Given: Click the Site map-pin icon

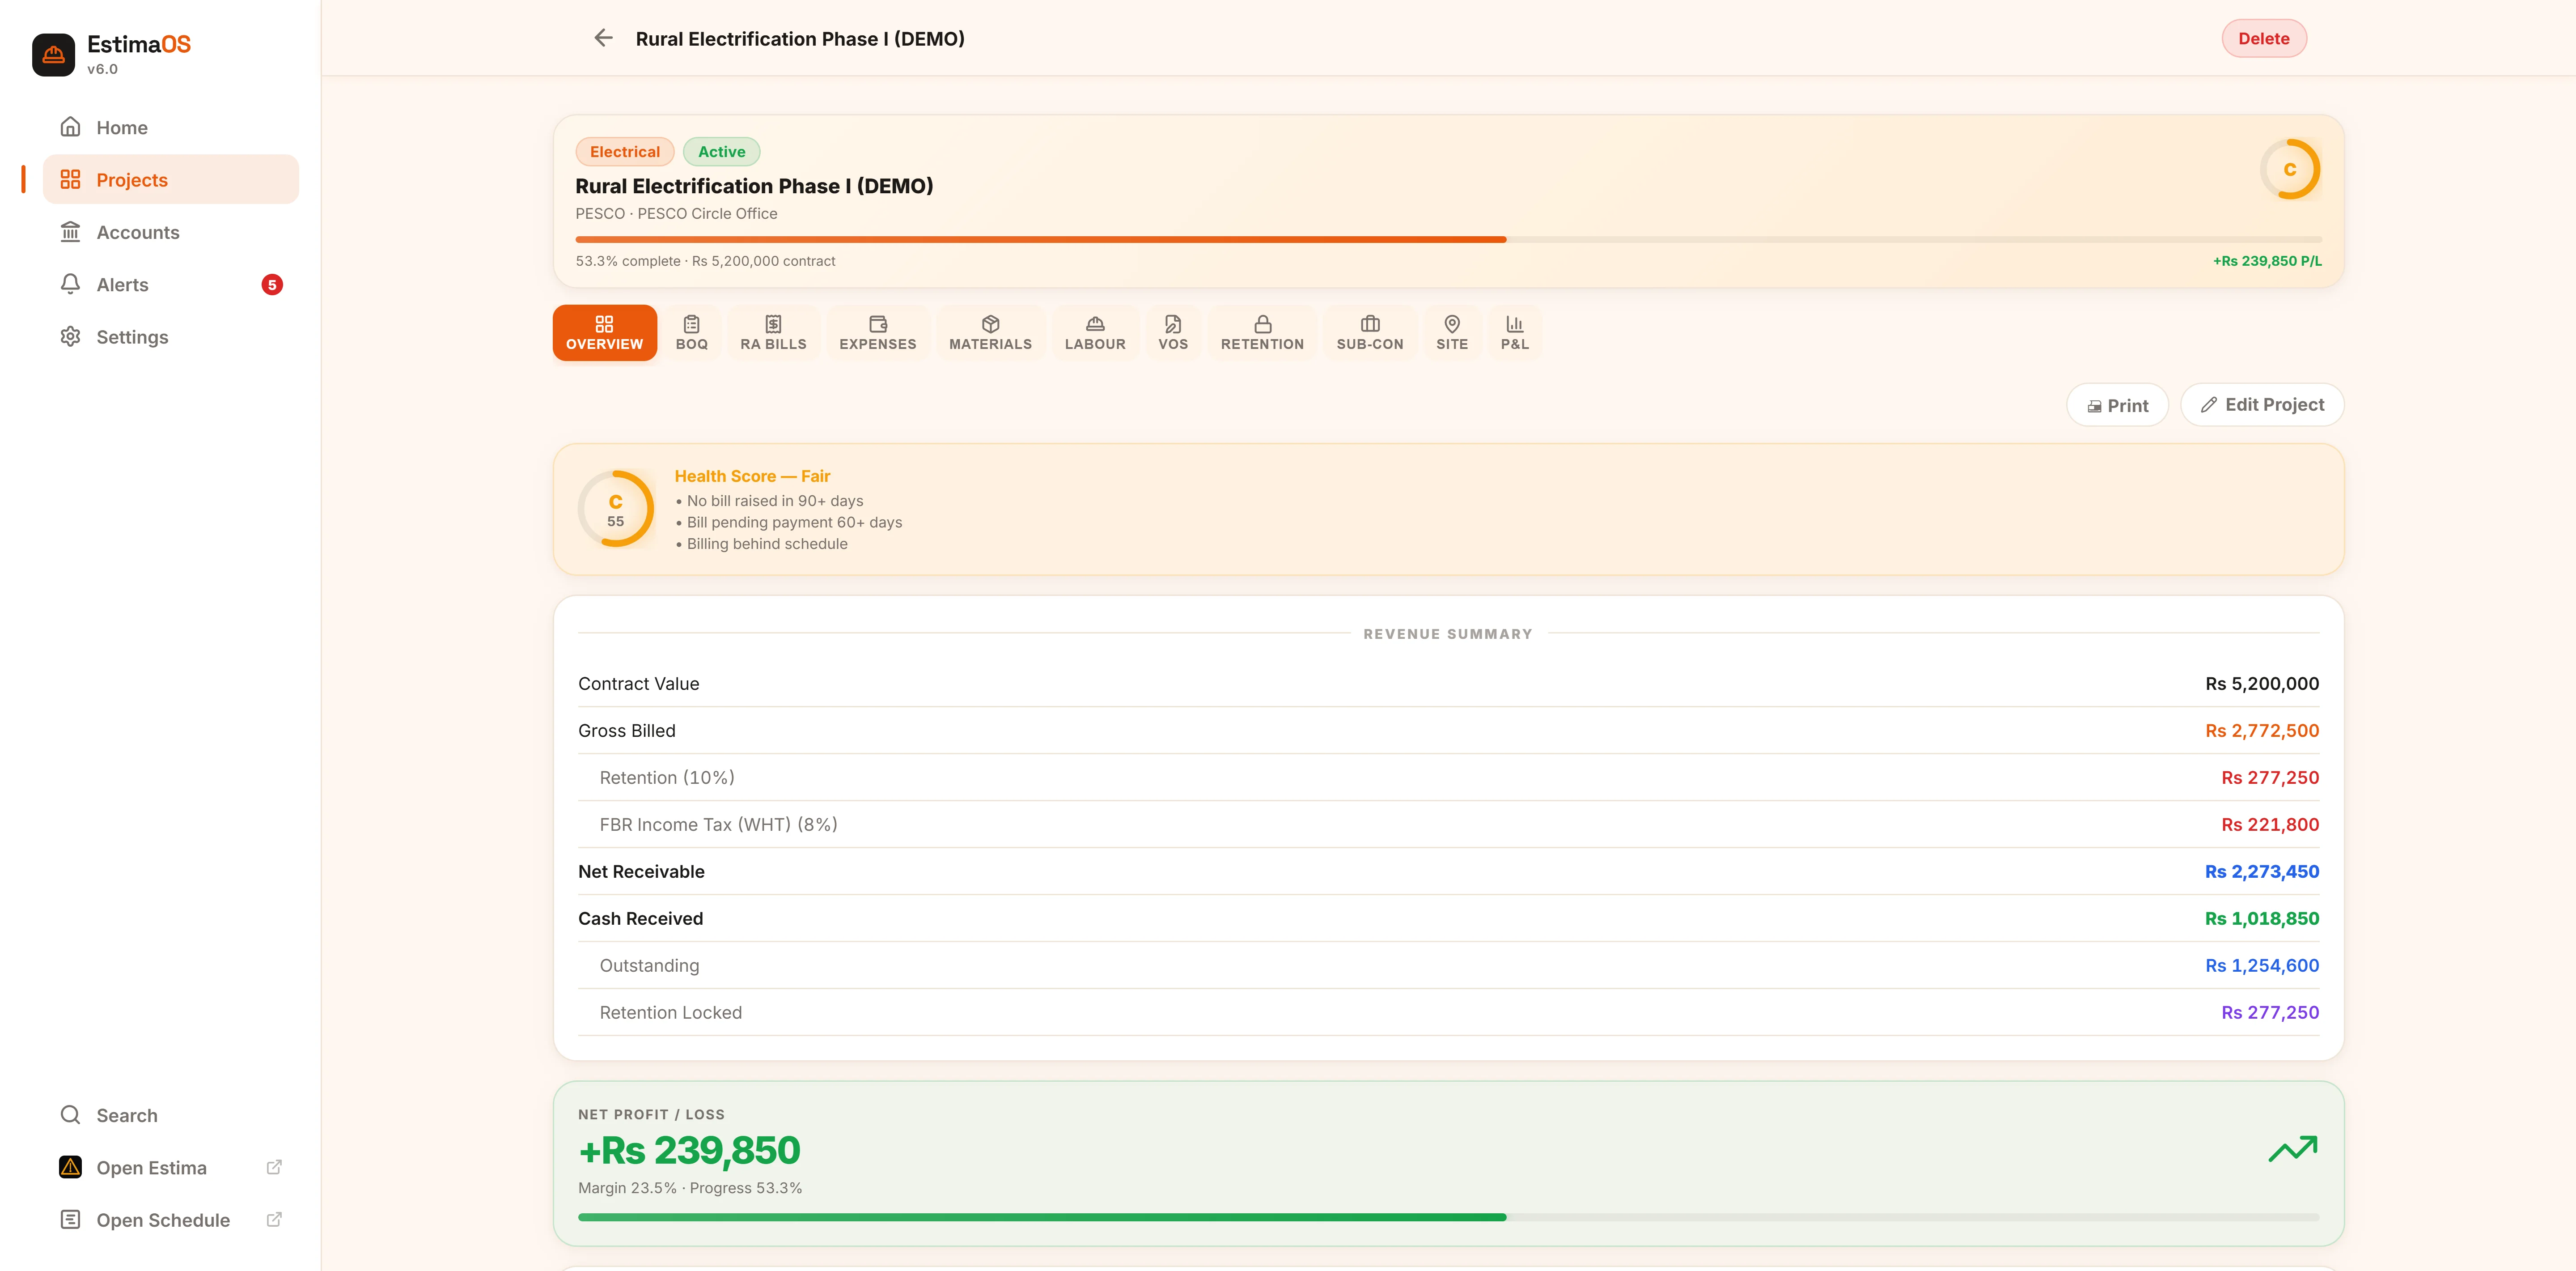Looking at the screenshot, I should [1452, 324].
